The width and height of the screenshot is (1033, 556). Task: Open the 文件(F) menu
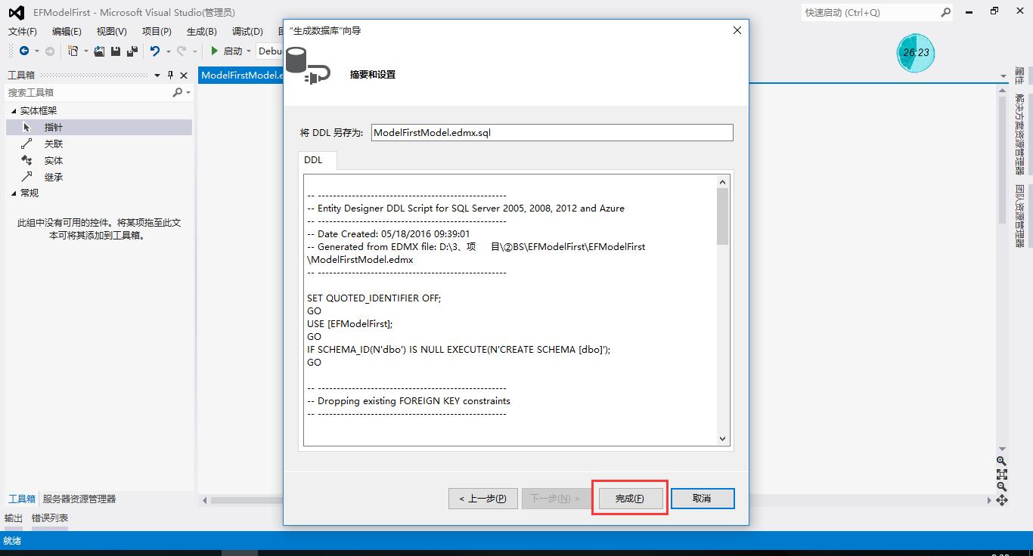tap(22, 31)
